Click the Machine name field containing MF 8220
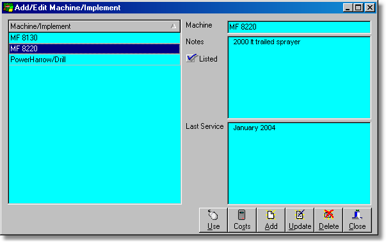The image size is (386, 243). [x=299, y=27]
